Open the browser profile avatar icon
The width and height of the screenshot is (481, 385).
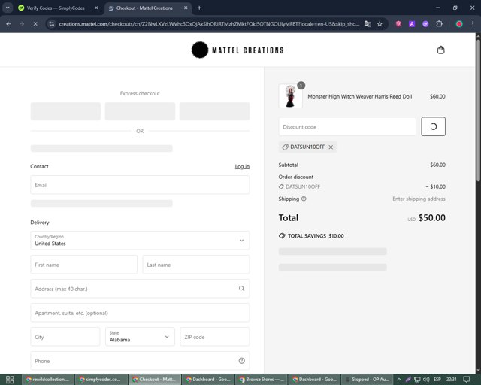pyautogui.click(x=459, y=23)
